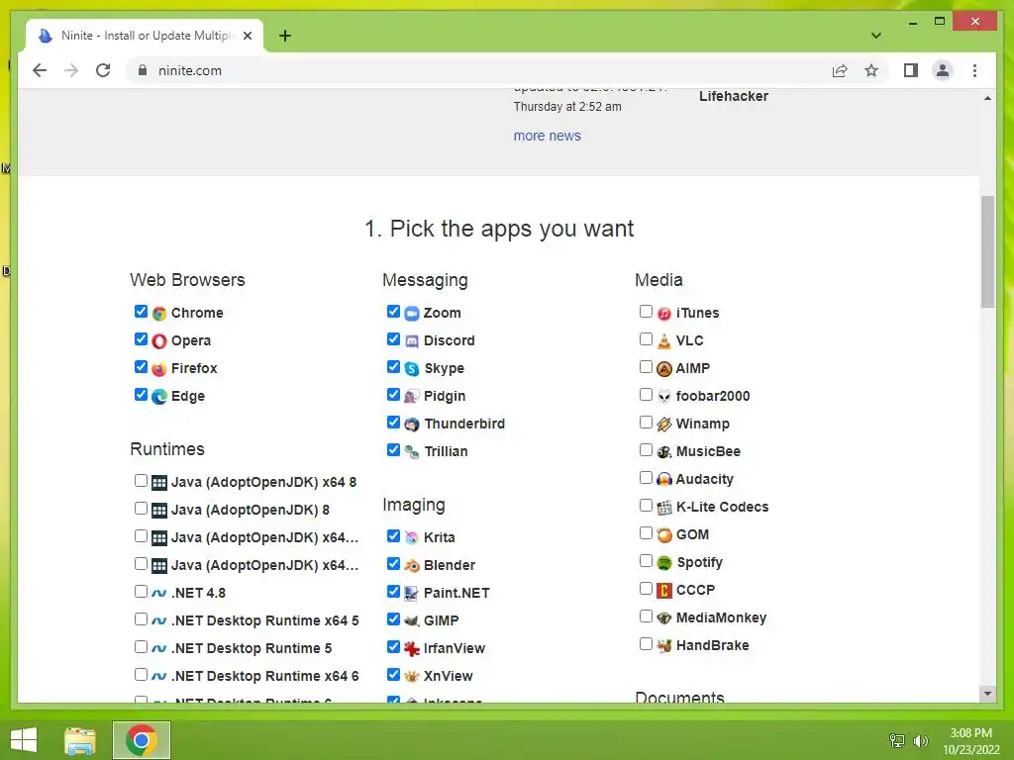Uncheck the Discord checkbox
This screenshot has width=1014, height=760.
click(393, 339)
